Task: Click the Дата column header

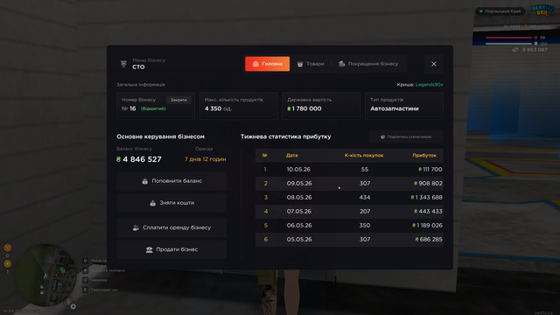Action: [291, 156]
